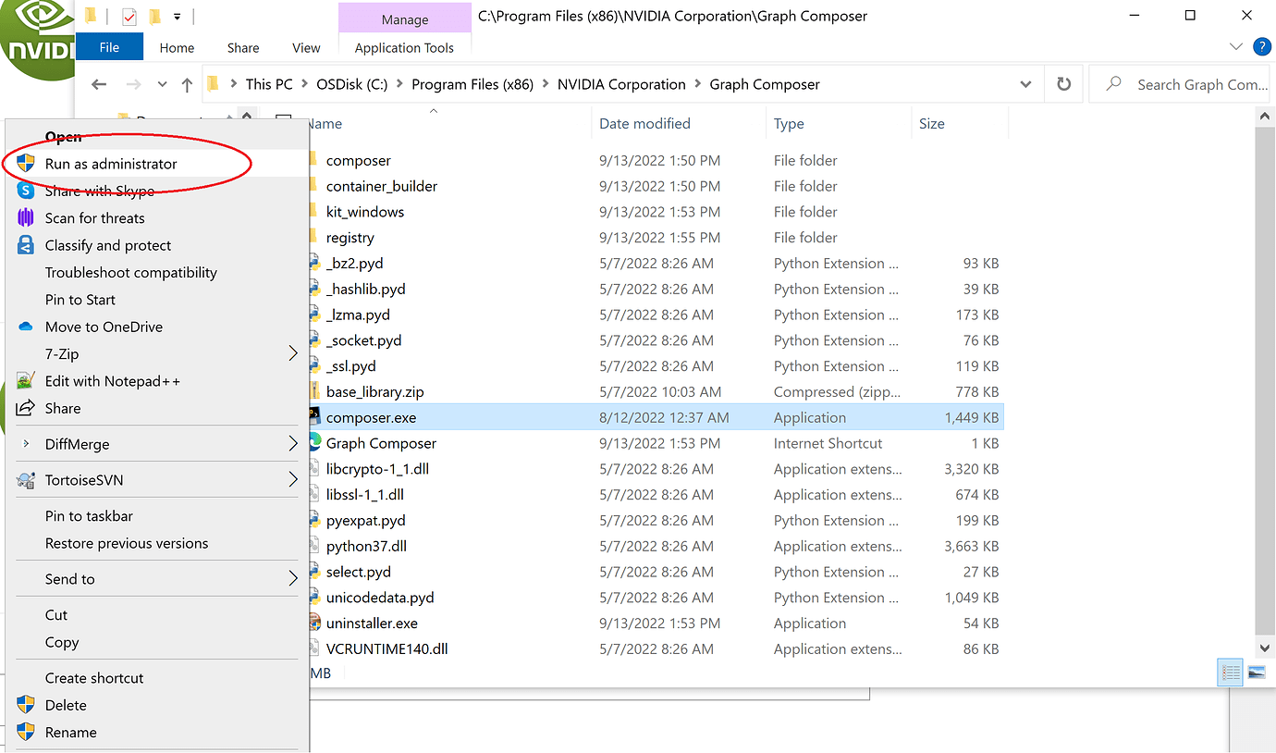Open Help via the question mark icon
The image size is (1276, 753).
(1262, 46)
